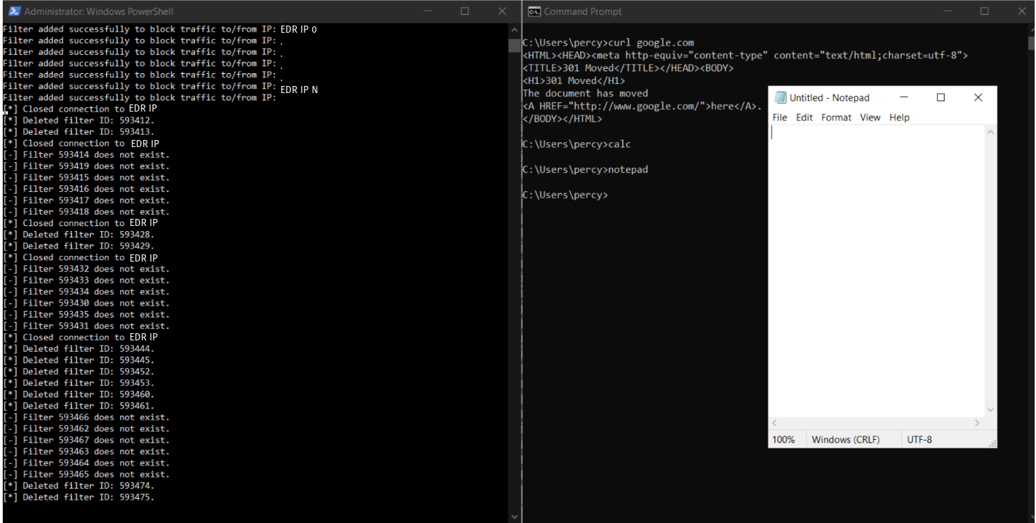Click Notepad's vertical scrollbar down arrow

click(x=990, y=410)
